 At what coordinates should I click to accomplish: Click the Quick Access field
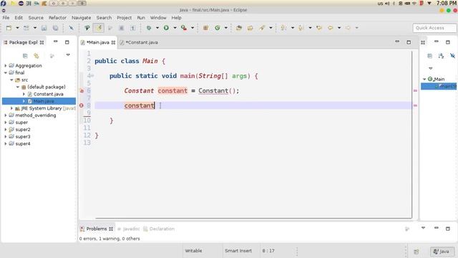click(434, 28)
